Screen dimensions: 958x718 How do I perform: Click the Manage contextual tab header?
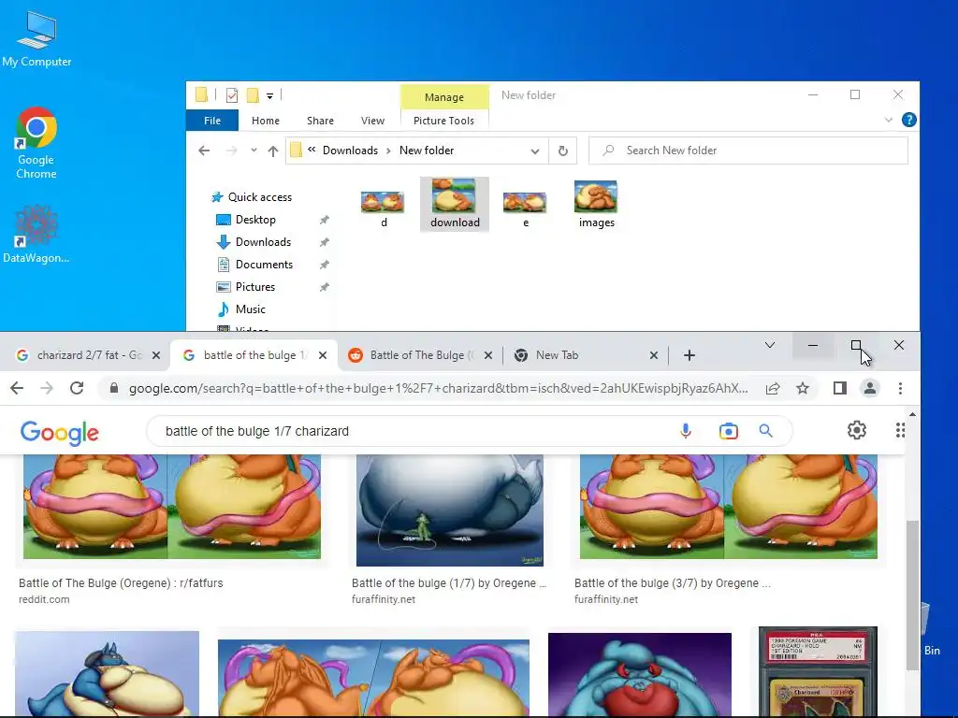tap(444, 97)
